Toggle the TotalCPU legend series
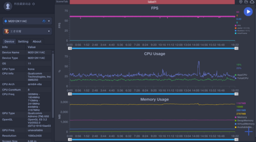 point(241,78)
